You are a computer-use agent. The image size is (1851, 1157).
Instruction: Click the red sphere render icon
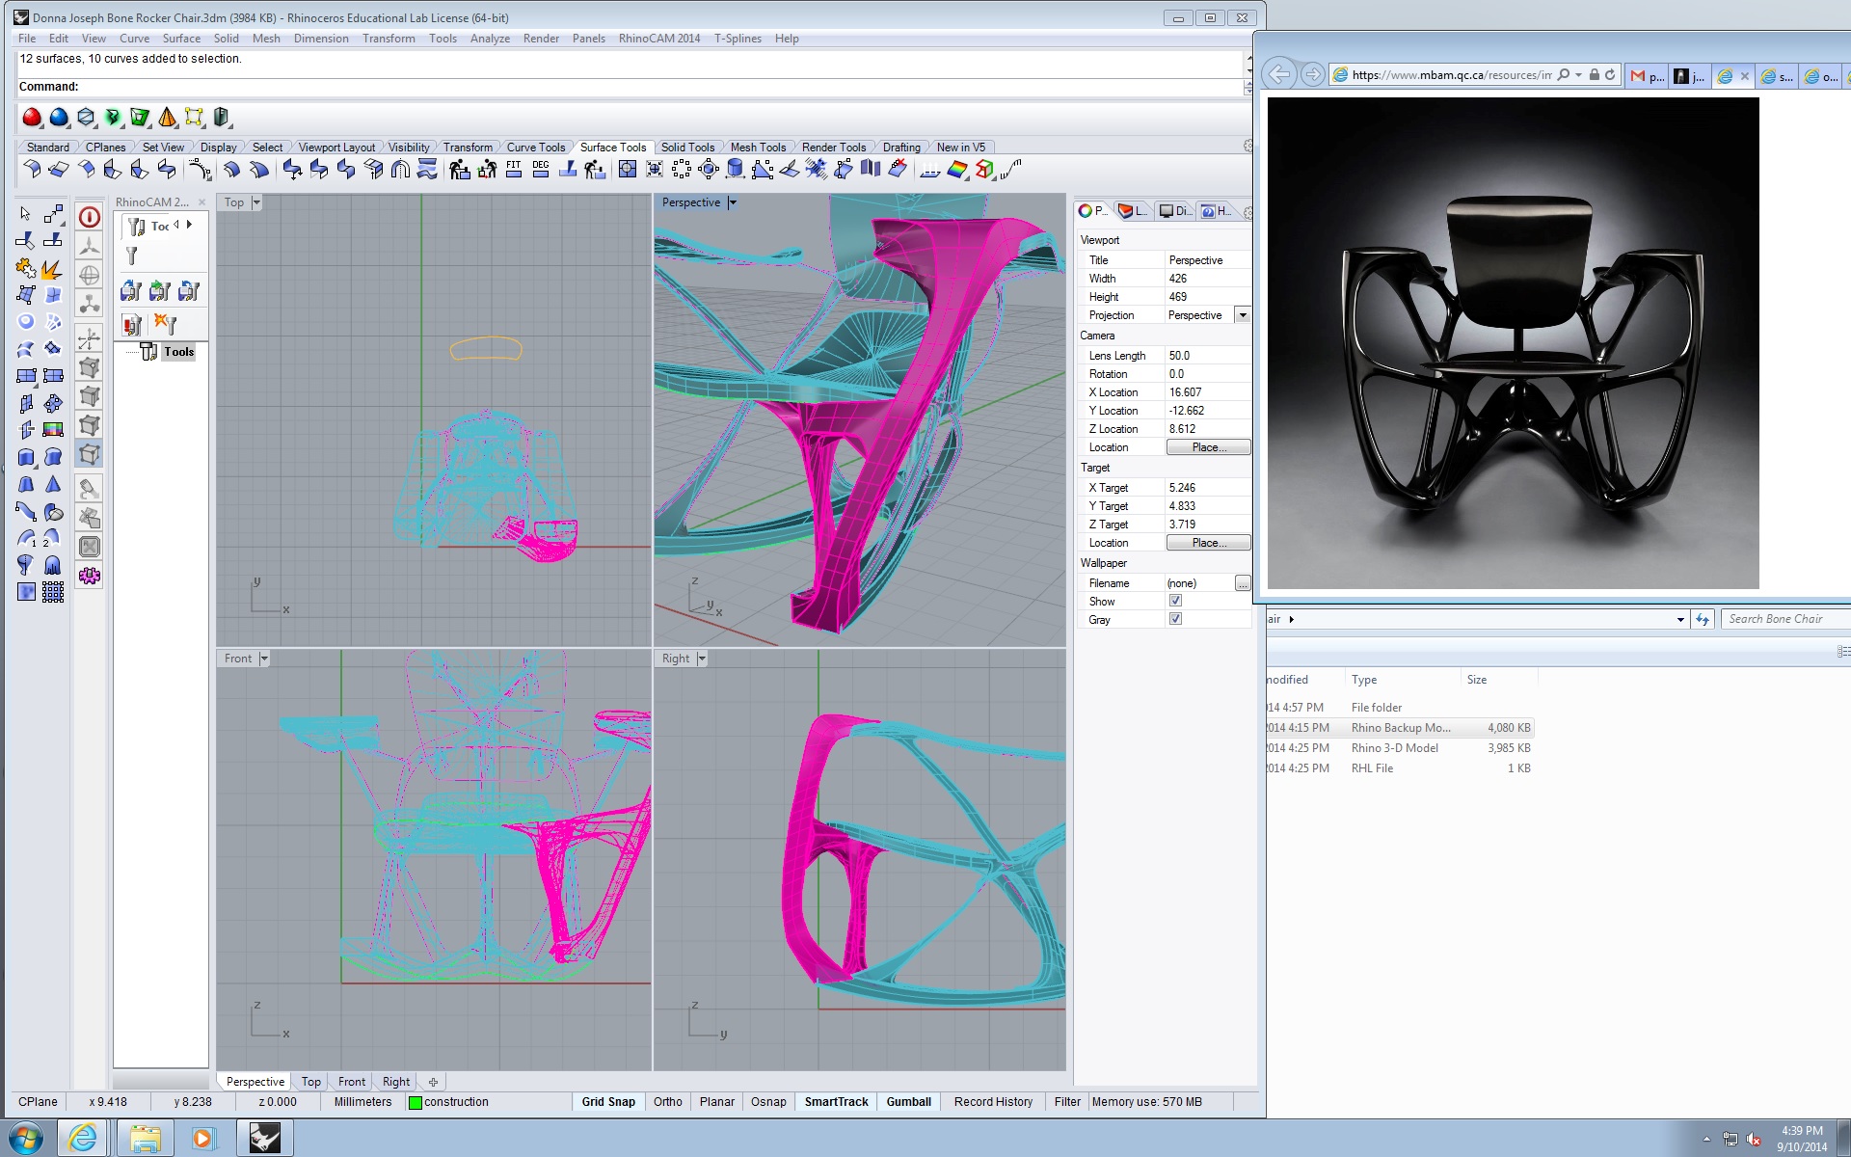[x=32, y=118]
